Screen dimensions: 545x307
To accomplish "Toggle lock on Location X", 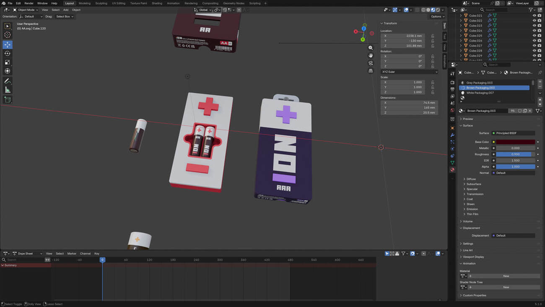I will (433, 36).
